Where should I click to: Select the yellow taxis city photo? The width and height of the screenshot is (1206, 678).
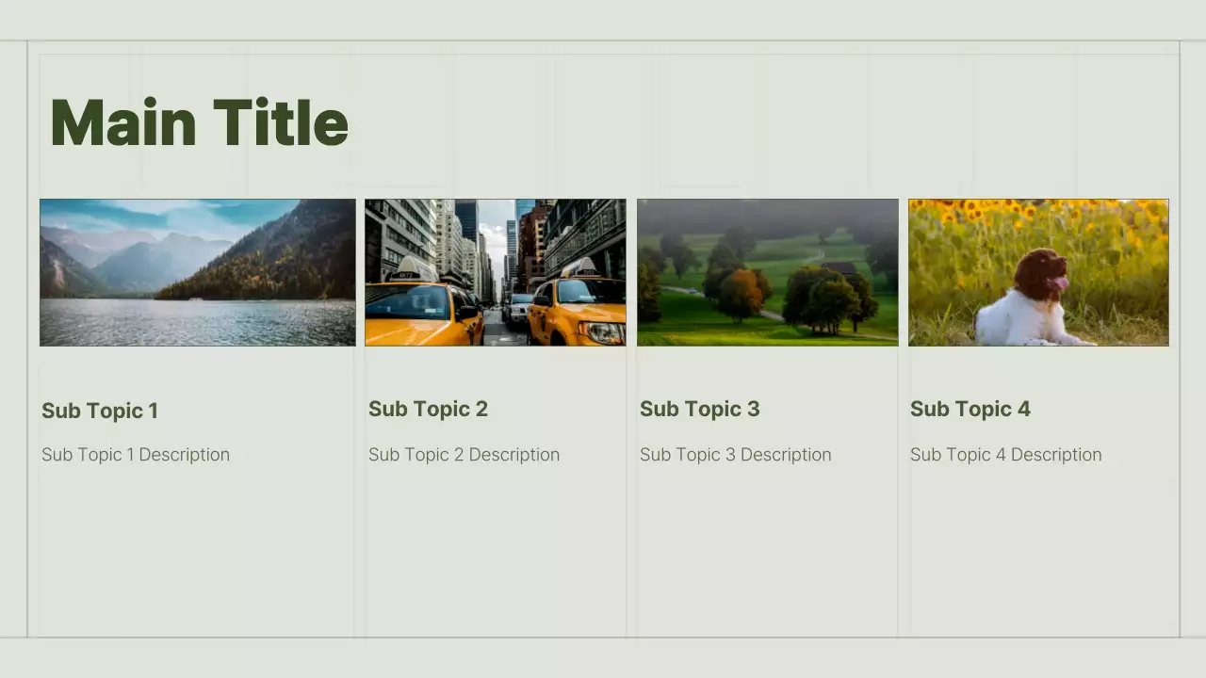coord(495,272)
